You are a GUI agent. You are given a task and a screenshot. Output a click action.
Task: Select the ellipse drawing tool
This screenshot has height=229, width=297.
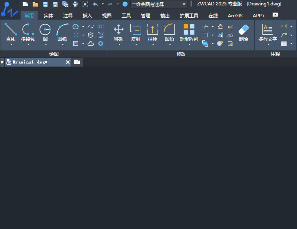pos(76,27)
